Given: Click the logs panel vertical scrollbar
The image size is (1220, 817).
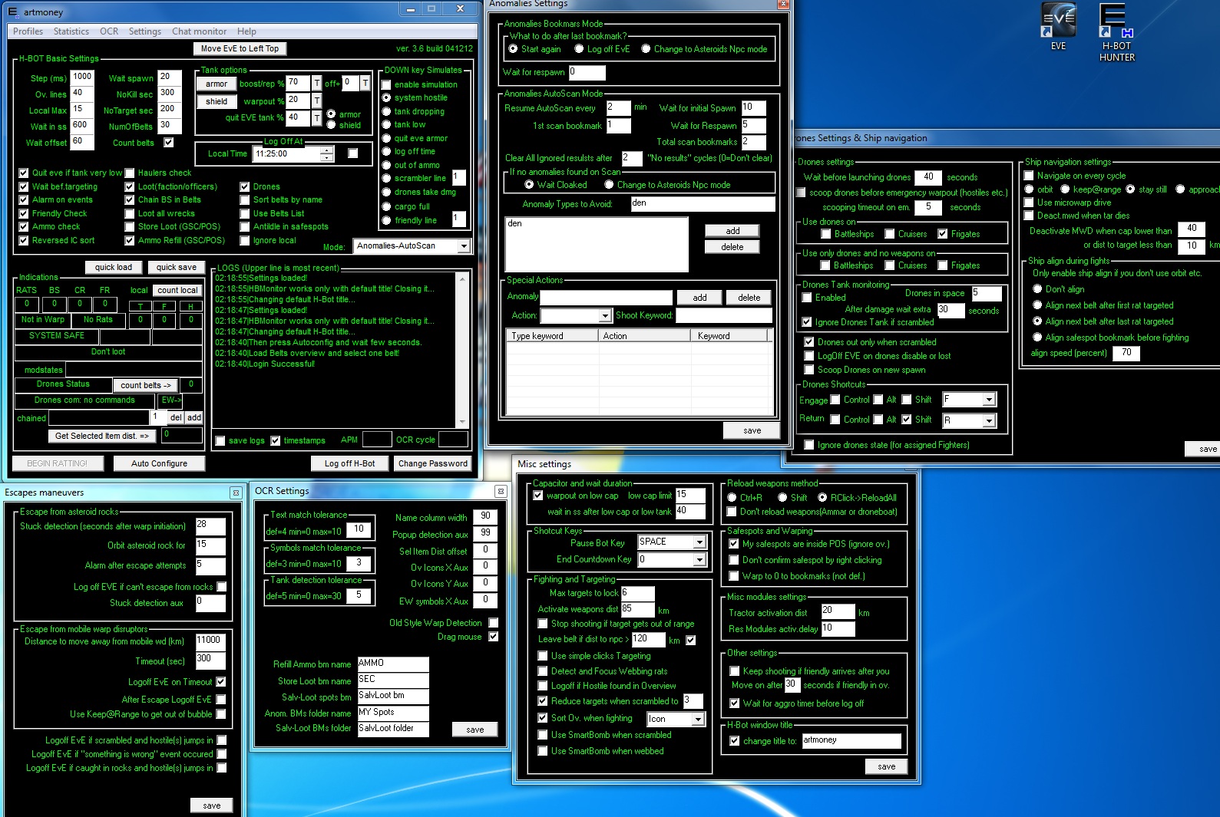Looking at the screenshot, I should 462,350.
